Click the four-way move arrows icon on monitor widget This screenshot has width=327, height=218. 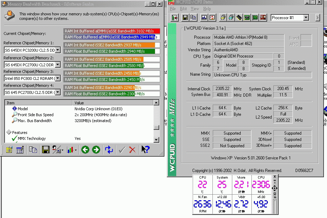[274, 188]
